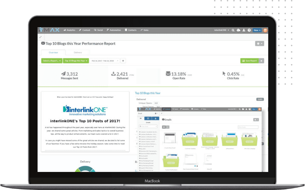
Task: Switch Emails view to grid mode
Action: click(x=164, y=127)
